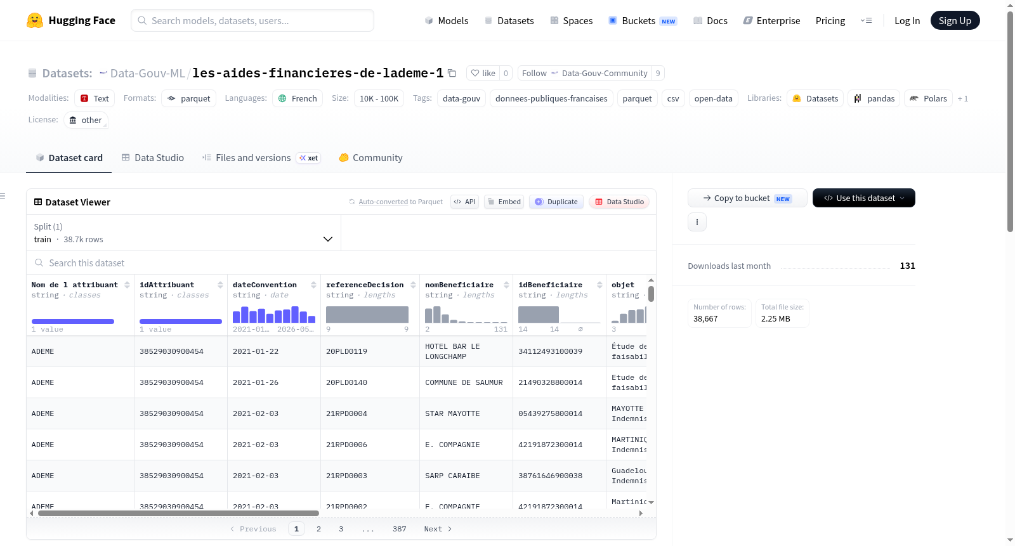1015x546 pixels.
Task: Go to page 2 of the table
Action: pyautogui.click(x=318, y=529)
